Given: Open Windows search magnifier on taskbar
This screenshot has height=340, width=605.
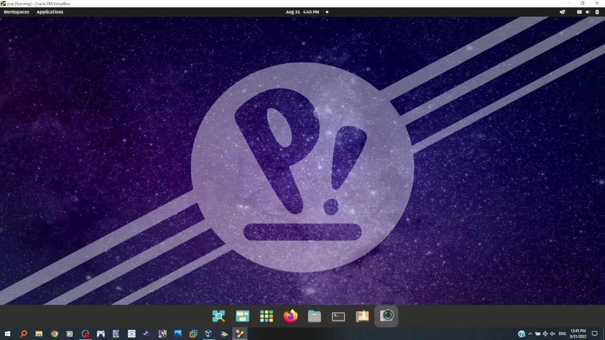Looking at the screenshot, I should (x=24, y=334).
